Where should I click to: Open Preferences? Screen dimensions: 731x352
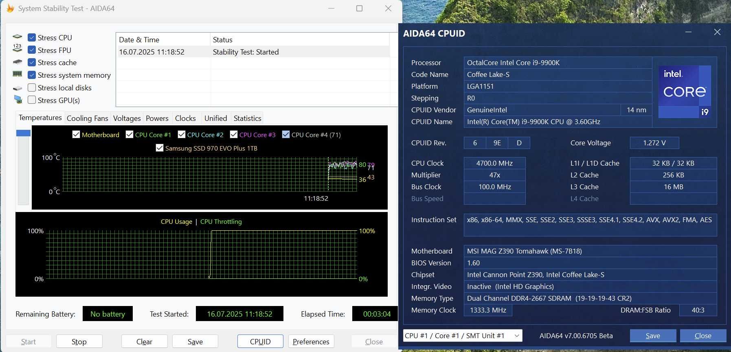311,341
